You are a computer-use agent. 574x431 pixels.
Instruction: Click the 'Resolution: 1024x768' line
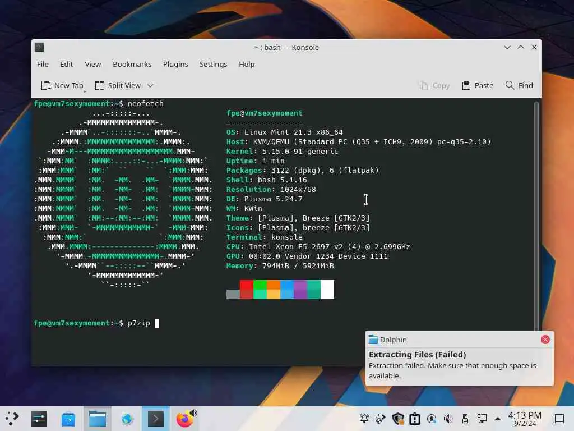(x=271, y=190)
